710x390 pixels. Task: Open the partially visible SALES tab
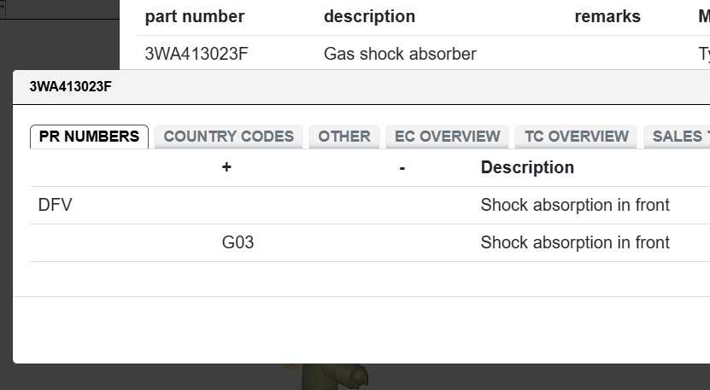[679, 137]
